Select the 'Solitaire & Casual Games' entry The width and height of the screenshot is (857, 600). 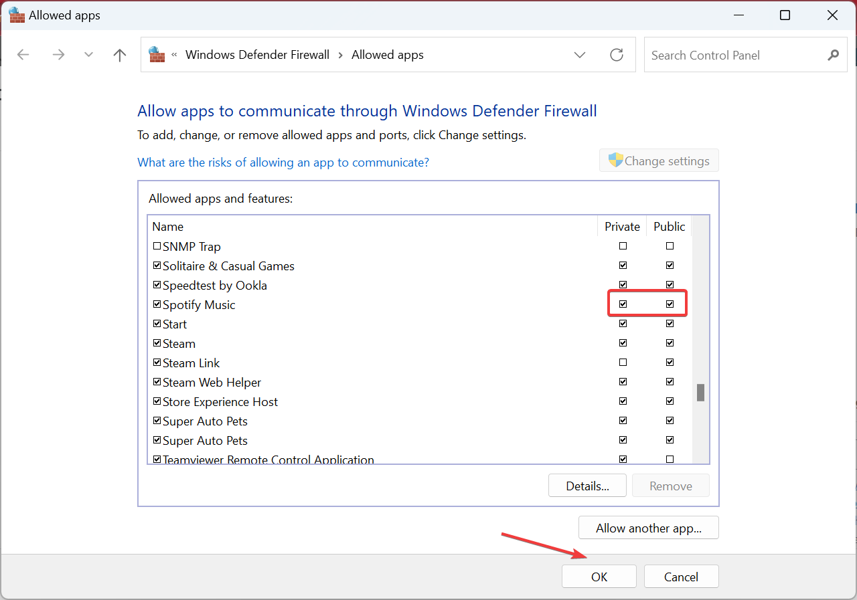click(x=228, y=266)
